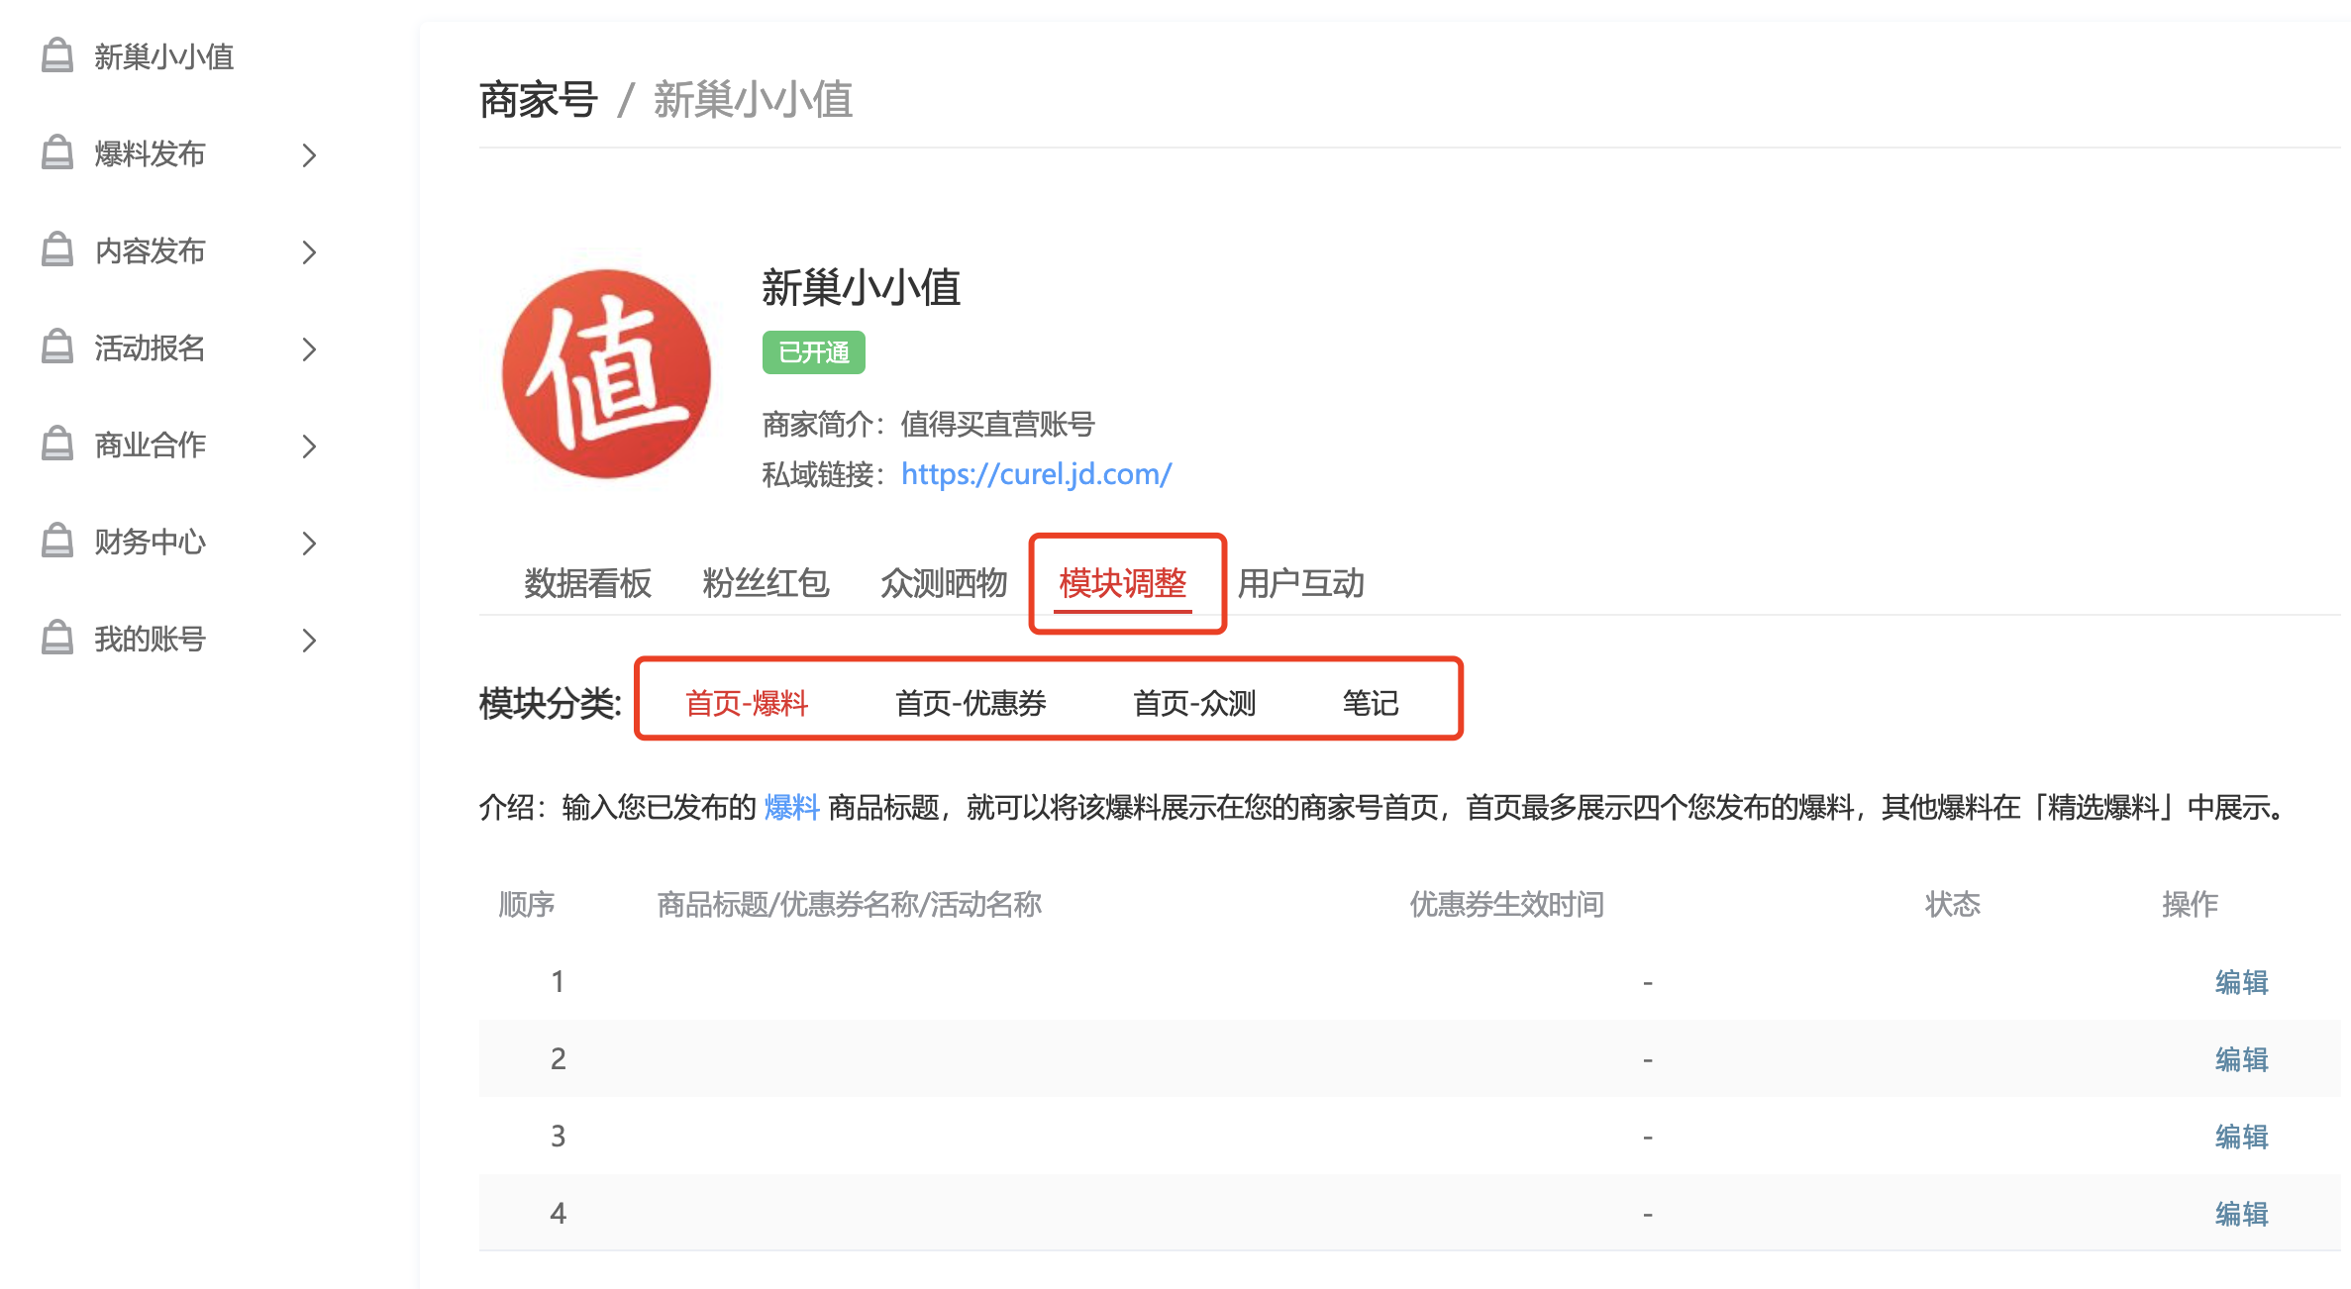Click 编辑 for row 1

(2242, 982)
